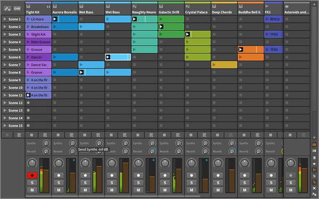Stop clips on the Aurora Borealis track
Viewport: 319px width, 199px height.
point(58,135)
